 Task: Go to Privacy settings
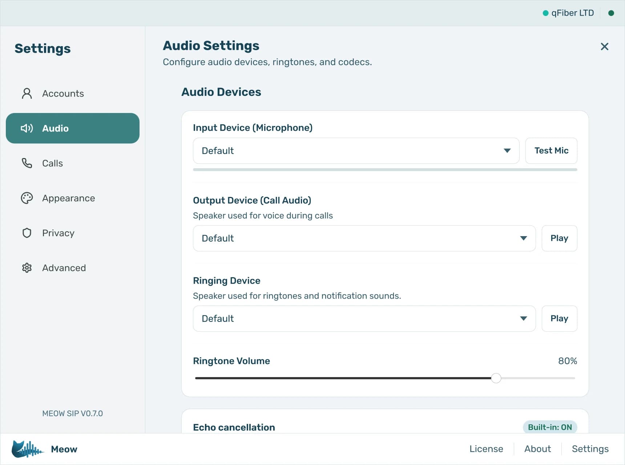73,233
